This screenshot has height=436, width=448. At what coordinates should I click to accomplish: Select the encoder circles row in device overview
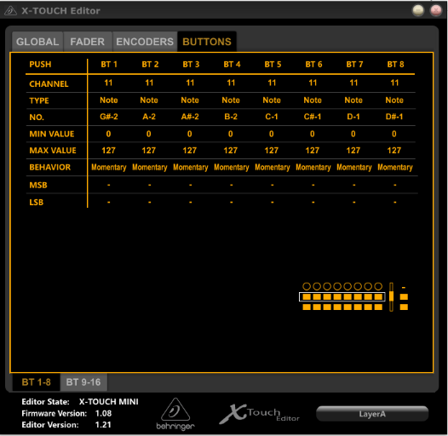coord(342,286)
